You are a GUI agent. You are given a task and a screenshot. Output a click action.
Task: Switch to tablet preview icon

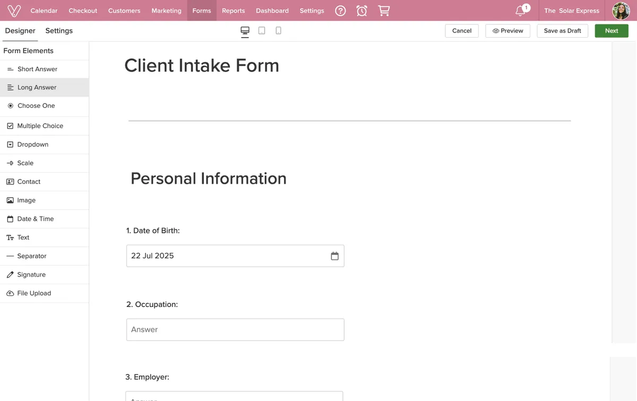point(262,31)
